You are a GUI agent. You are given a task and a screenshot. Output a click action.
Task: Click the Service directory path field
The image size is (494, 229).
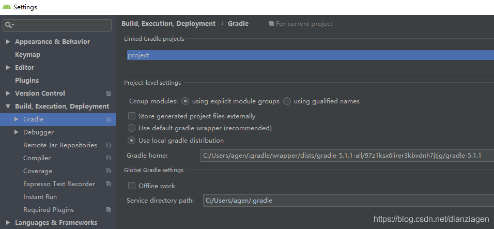(348, 201)
